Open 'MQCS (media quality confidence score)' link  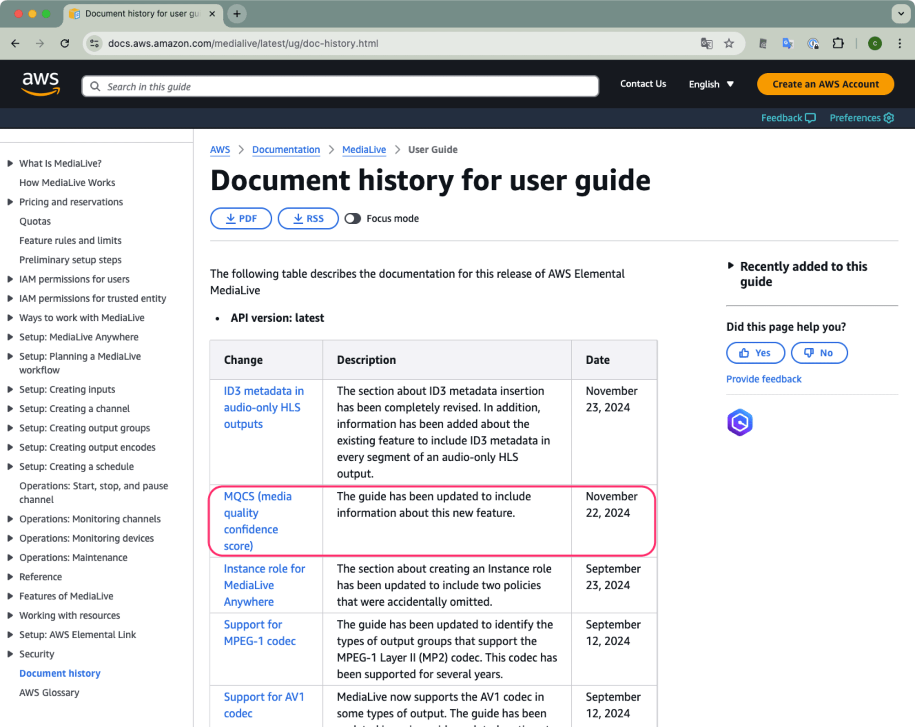click(258, 521)
